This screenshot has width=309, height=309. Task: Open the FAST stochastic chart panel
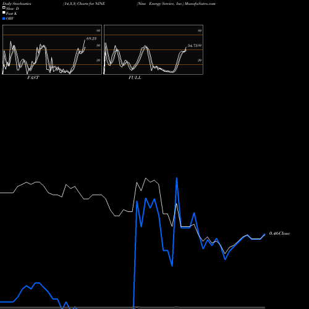coord(52,49)
